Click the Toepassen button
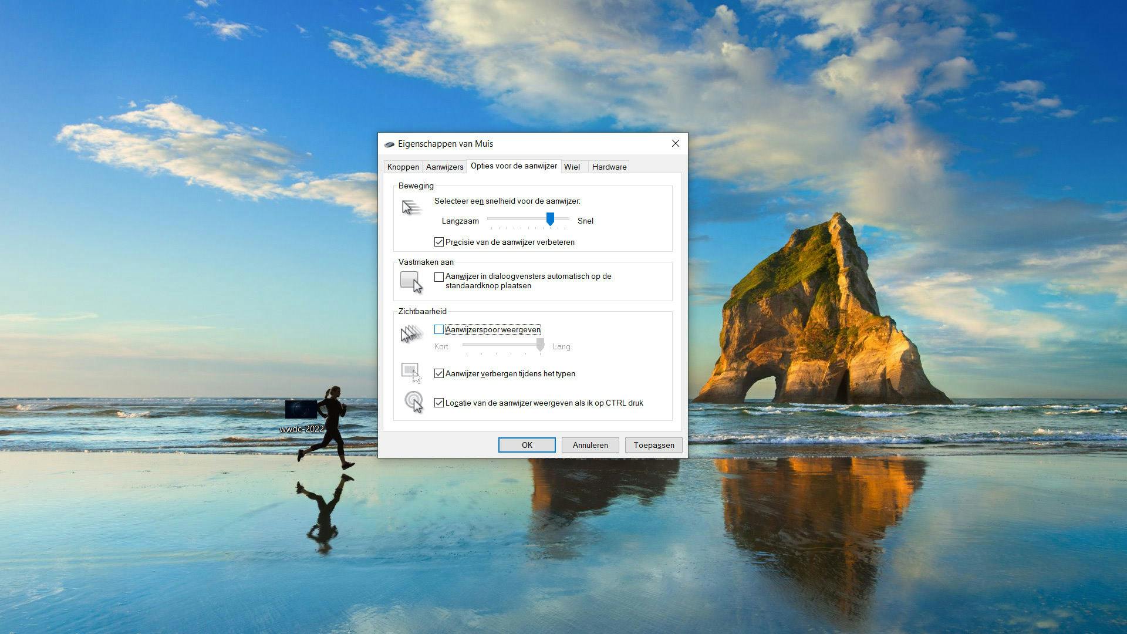 point(653,445)
